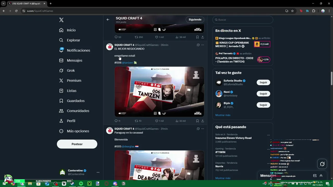The image size is (333, 187).
Task: View stats of the 38 mil views post
Action: (x=181, y=37)
